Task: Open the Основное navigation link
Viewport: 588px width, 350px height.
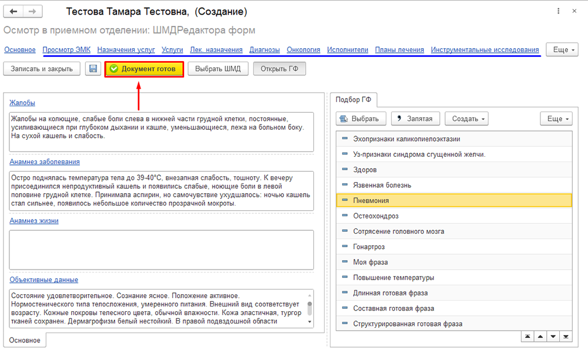Action: pos(20,50)
